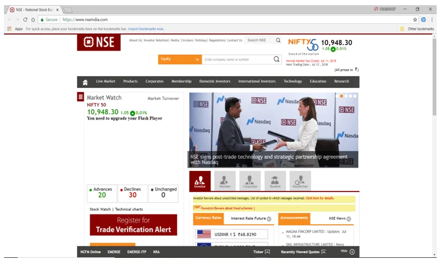Image resolution: width=443 pixels, height=263 pixels.
Task: Bookmark this page with the star icon
Action: coord(415,19)
